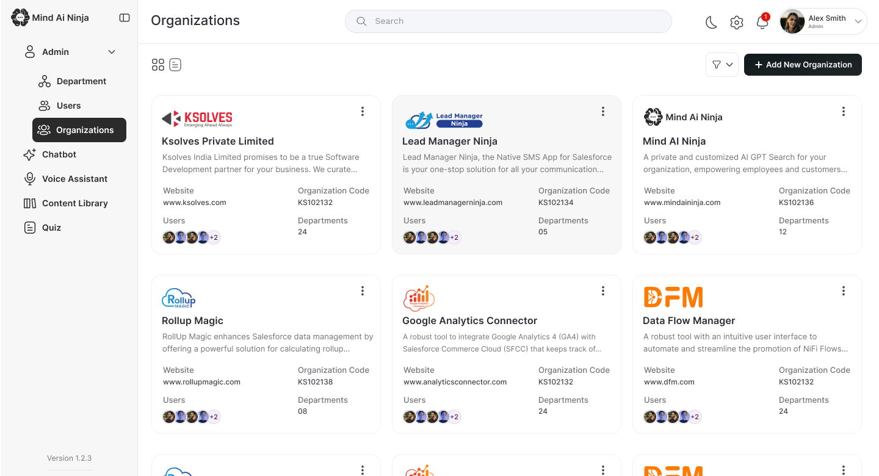Open the filter dropdown
Image resolution: width=879 pixels, height=476 pixels.
tap(722, 65)
